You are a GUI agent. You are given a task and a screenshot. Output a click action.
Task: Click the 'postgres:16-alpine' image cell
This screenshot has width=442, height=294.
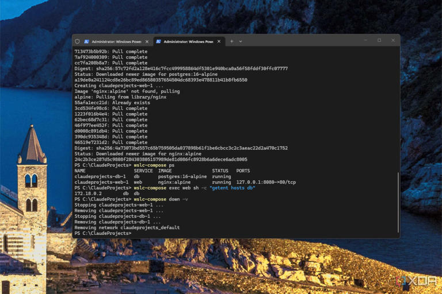click(x=182, y=176)
